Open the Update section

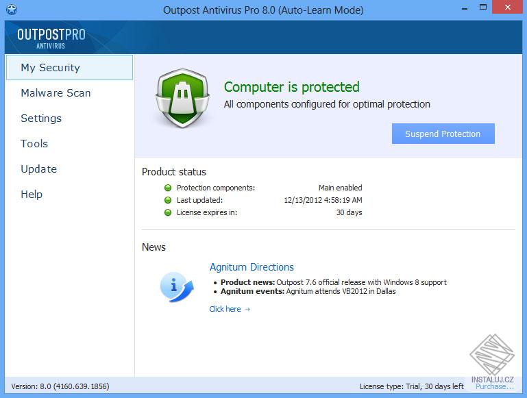(38, 169)
